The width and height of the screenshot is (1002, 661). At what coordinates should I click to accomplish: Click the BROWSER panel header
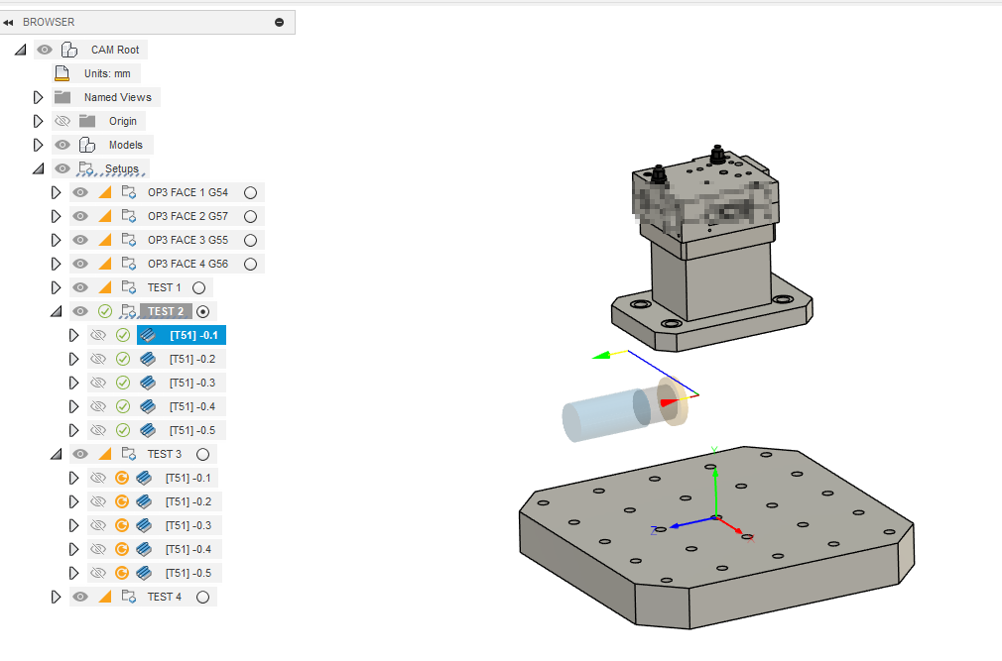pos(50,21)
